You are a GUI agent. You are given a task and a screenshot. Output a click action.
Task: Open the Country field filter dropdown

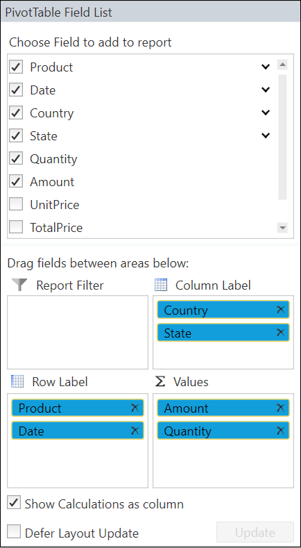coord(266,113)
